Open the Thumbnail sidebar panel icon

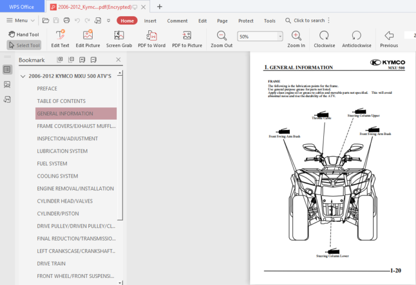[7, 85]
